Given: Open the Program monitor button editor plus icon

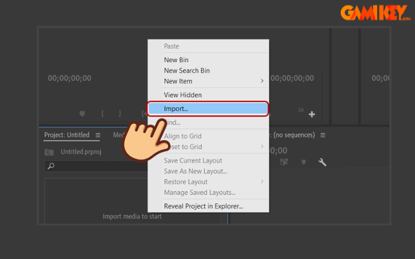Looking at the screenshot, I should point(312,114).
